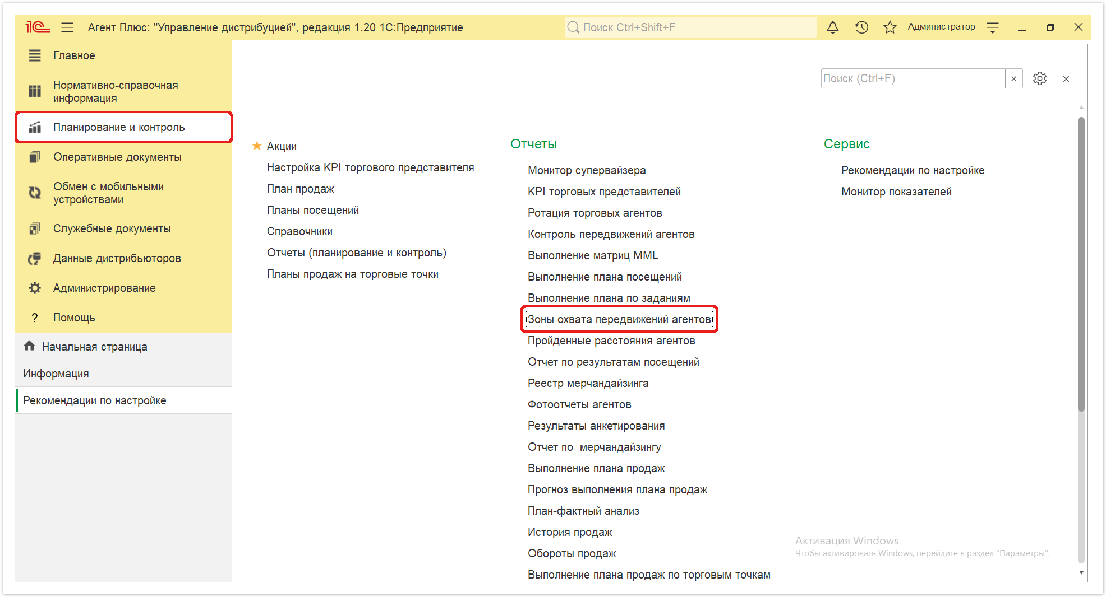Open history clock icon
The width and height of the screenshot is (1106, 597).
[x=861, y=27]
